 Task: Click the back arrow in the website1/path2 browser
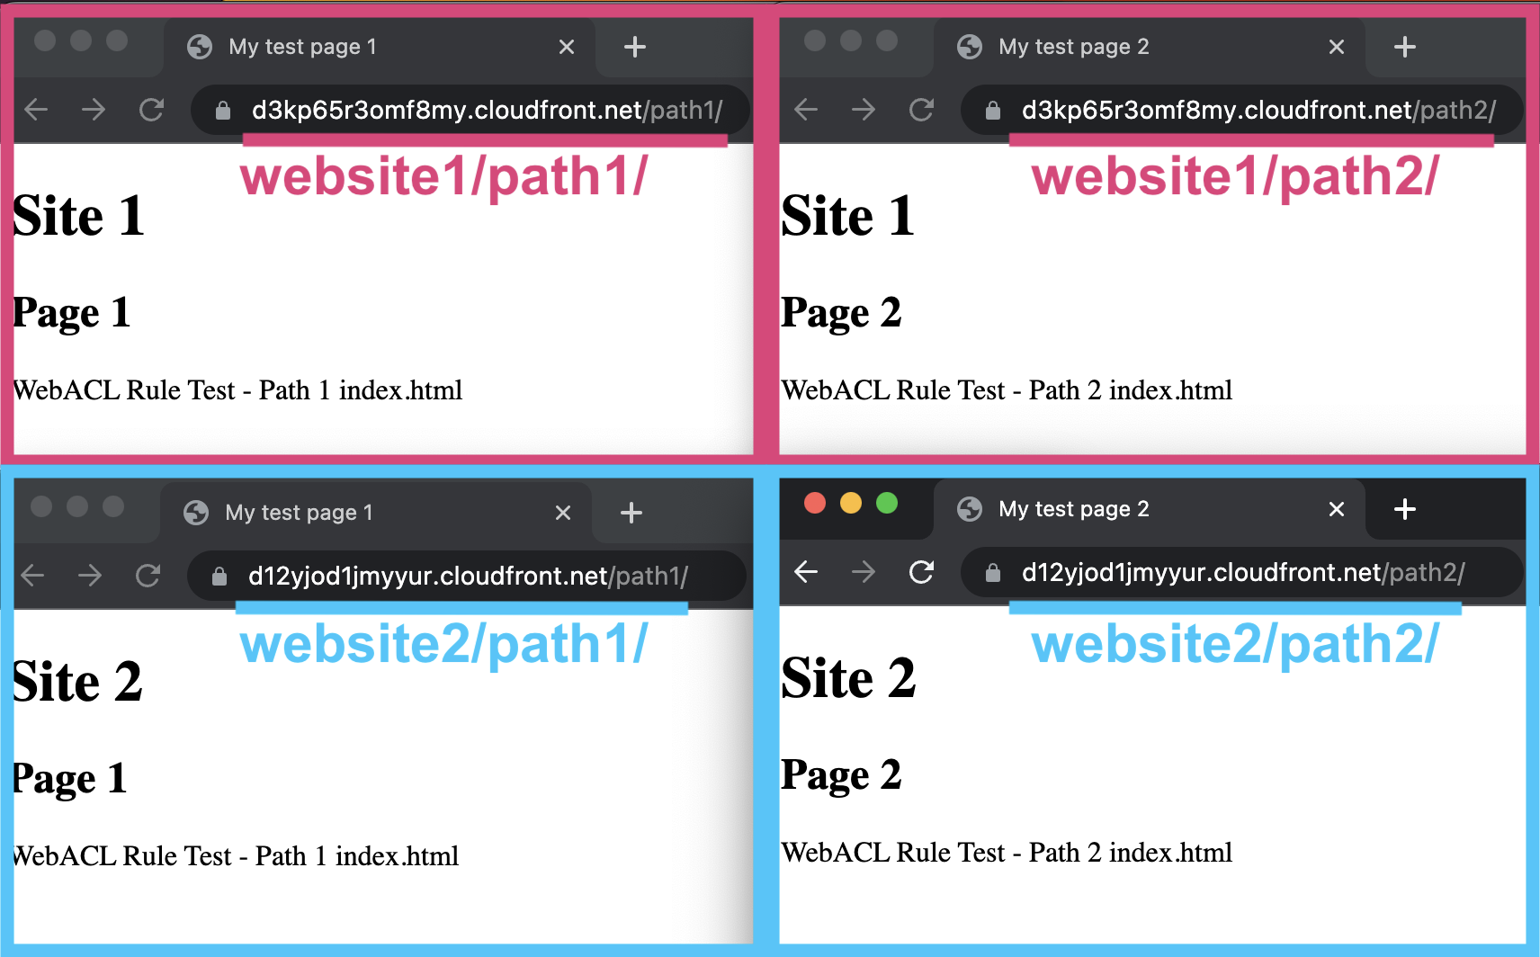[x=805, y=109]
